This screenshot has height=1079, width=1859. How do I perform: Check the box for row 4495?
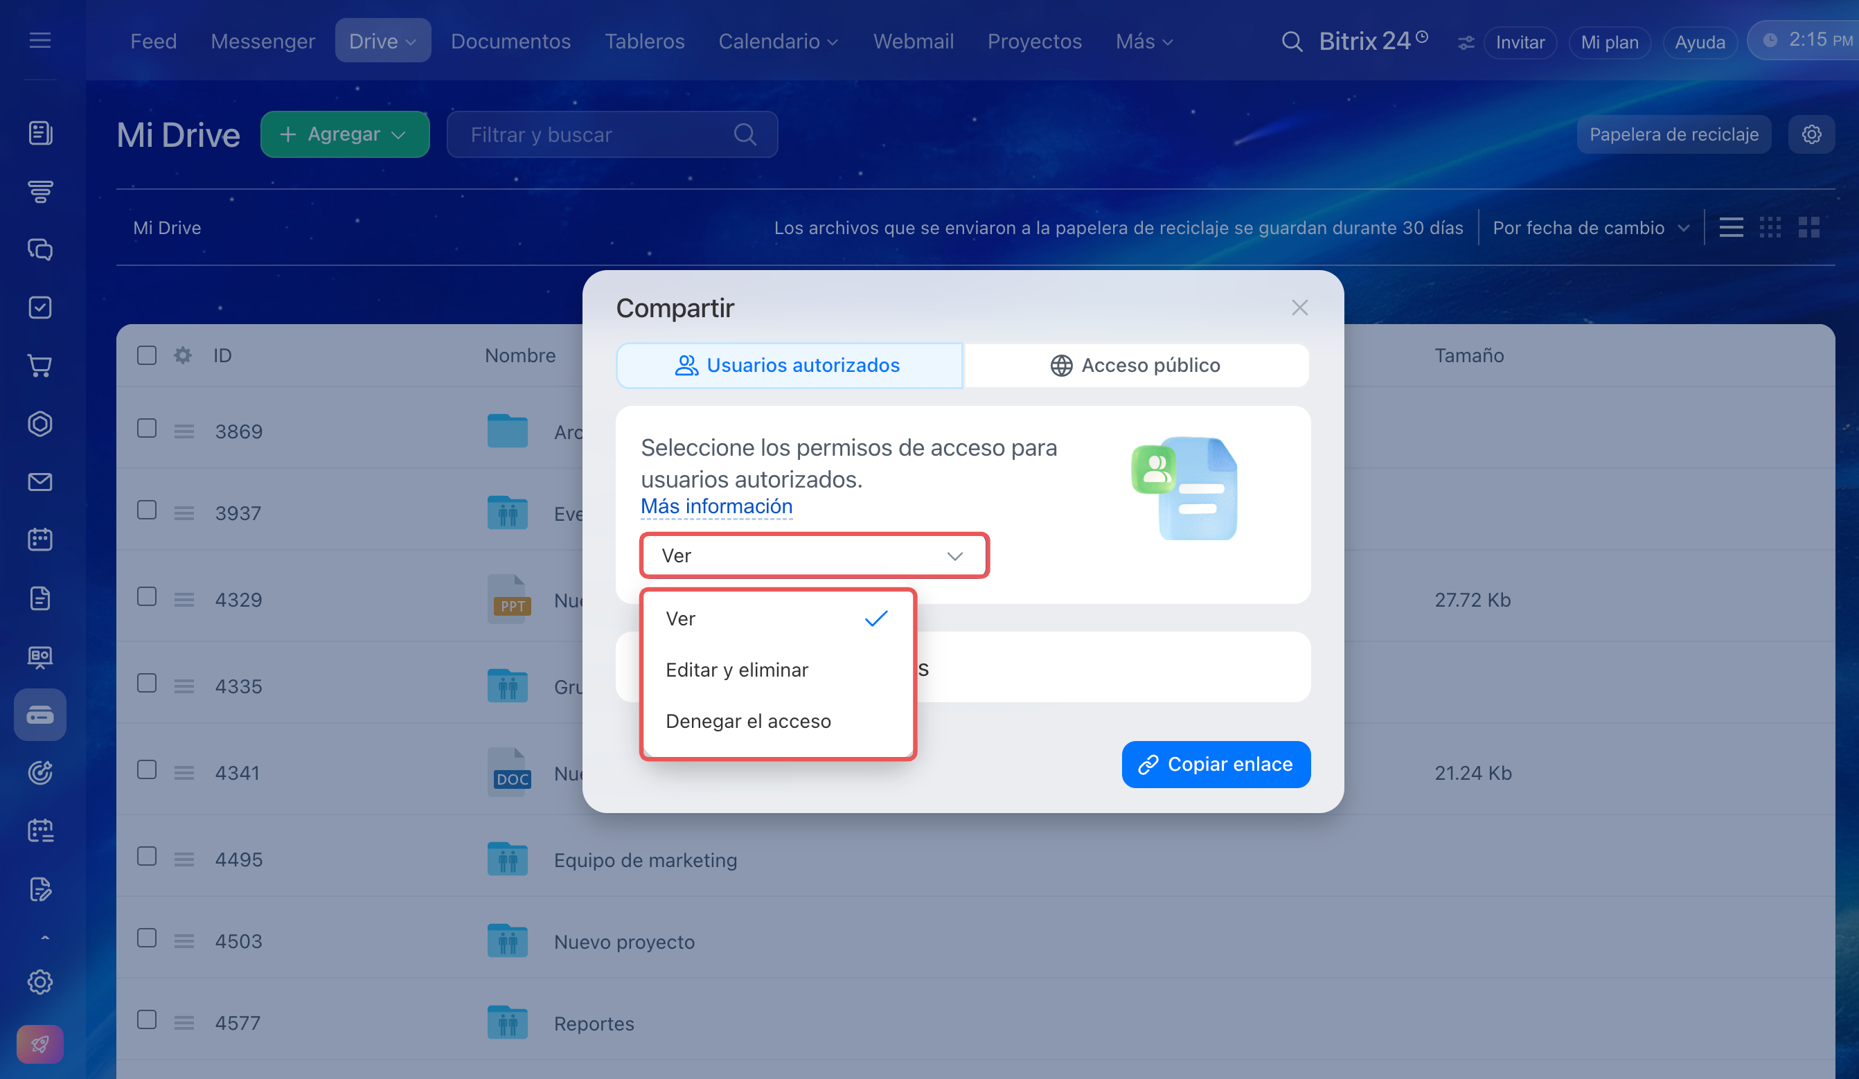click(147, 856)
